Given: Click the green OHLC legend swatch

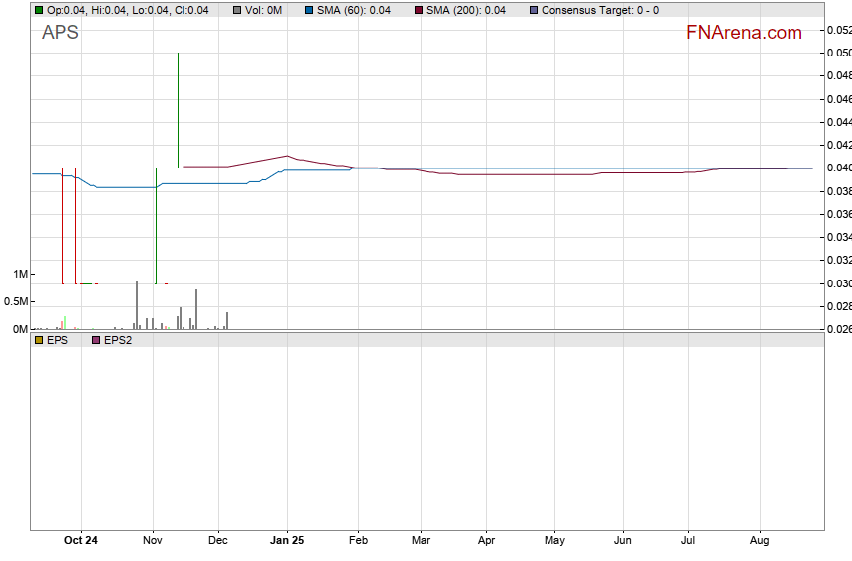Looking at the screenshot, I should tap(39, 10).
